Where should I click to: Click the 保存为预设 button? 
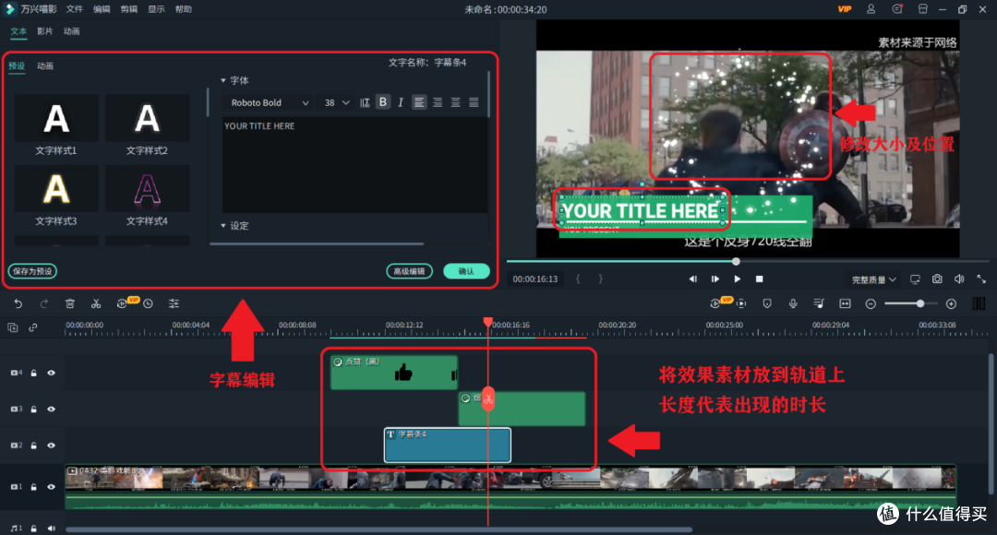[x=32, y=271]
